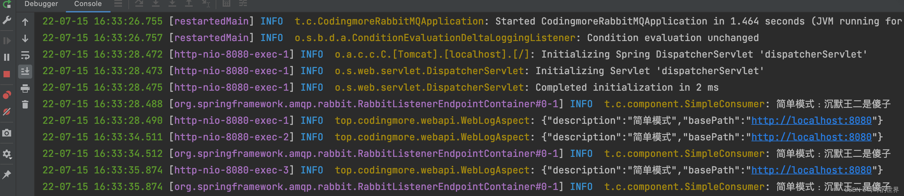Screen dimensions: 904x196
Task: Print console output using printer icon
Action: [25, 88]
